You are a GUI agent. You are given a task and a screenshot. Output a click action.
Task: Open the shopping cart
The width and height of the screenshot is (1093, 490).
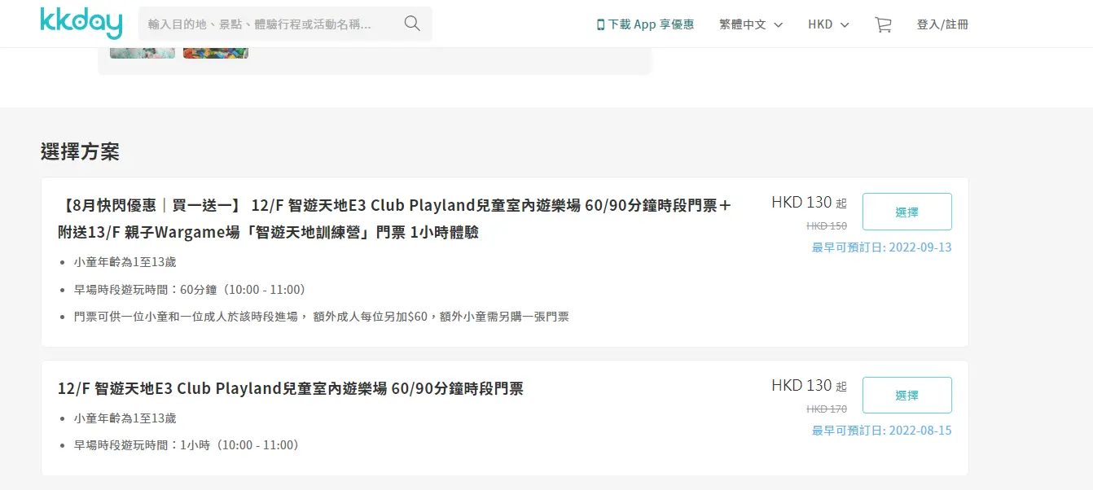coord(883,24)
